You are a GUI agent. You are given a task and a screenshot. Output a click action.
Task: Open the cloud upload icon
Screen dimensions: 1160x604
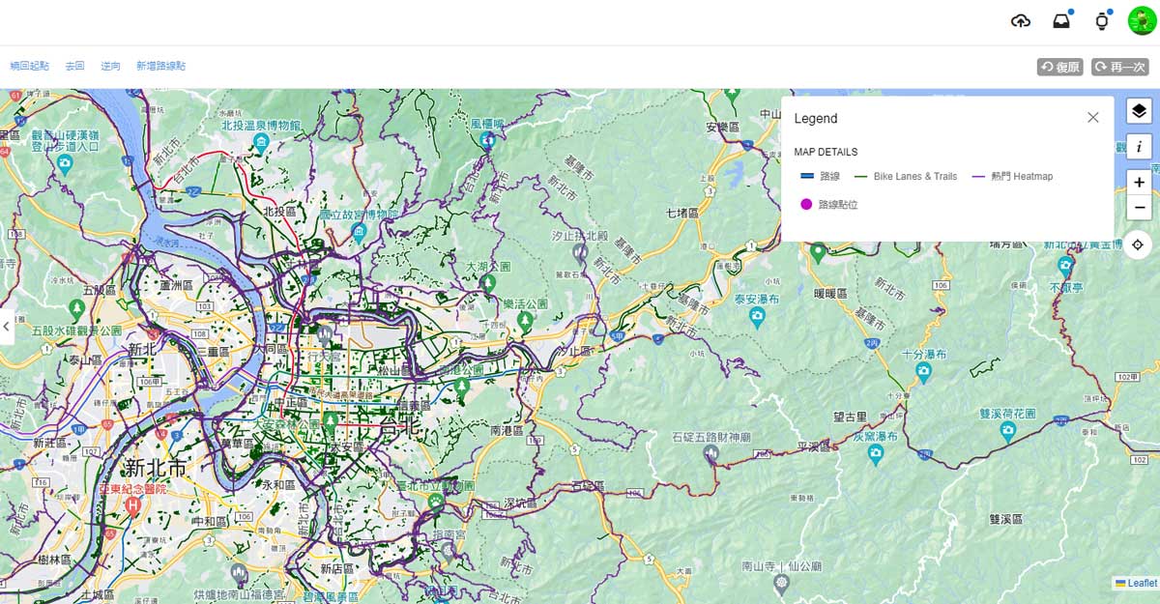(x=1021, y=18)
